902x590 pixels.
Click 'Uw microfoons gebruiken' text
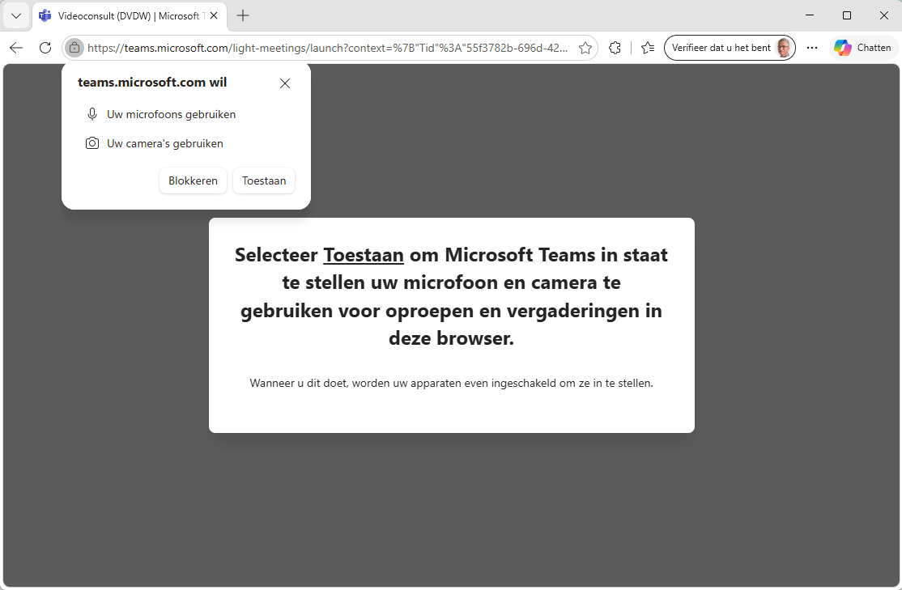[x=172, y=114]
